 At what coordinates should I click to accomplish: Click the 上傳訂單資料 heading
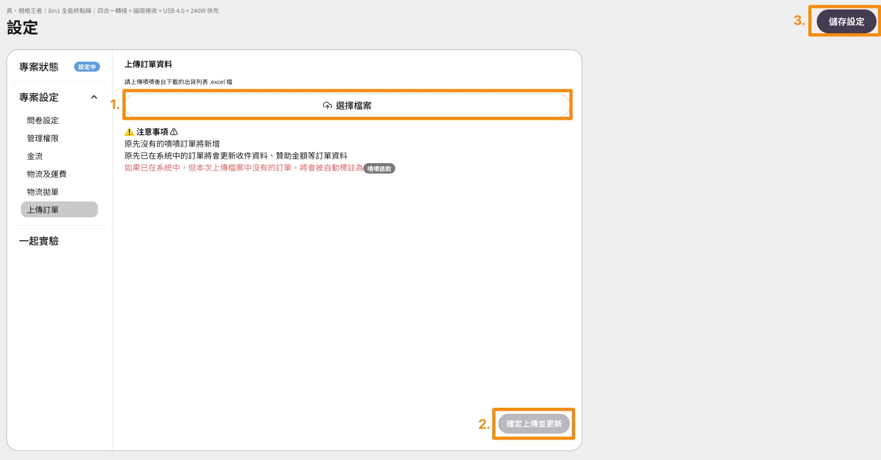(148, 64)
